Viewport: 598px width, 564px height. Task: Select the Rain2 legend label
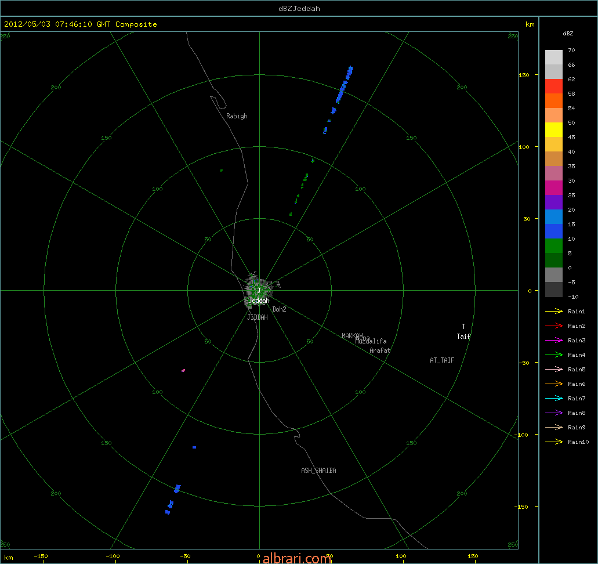(x=577, y=326)
